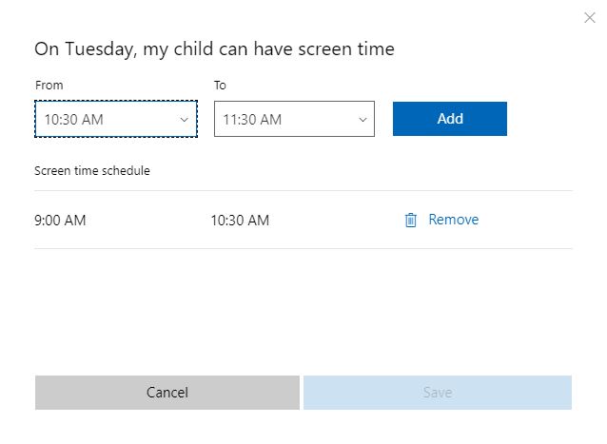This screenshot has height=444, width=607.
Task: Click the Remove link for the 9:00 AM schedule
Action: pos(453,220)
